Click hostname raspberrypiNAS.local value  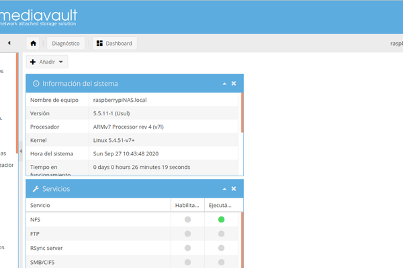tap(120, 100)
